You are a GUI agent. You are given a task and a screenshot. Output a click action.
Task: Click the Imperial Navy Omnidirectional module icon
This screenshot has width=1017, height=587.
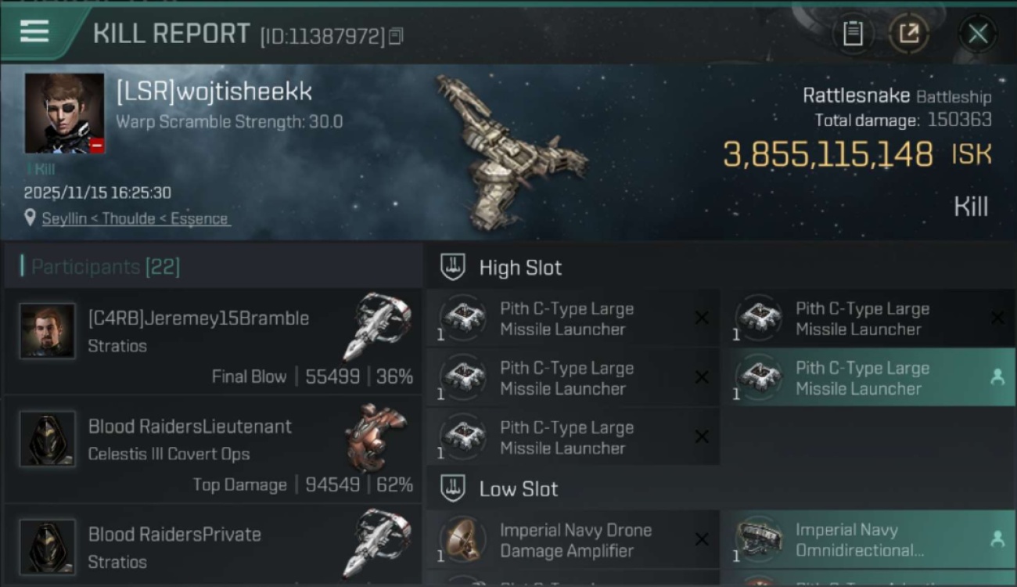[x=759, y=539]
